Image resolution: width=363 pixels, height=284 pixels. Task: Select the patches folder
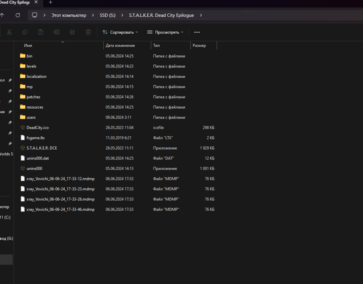33,97
